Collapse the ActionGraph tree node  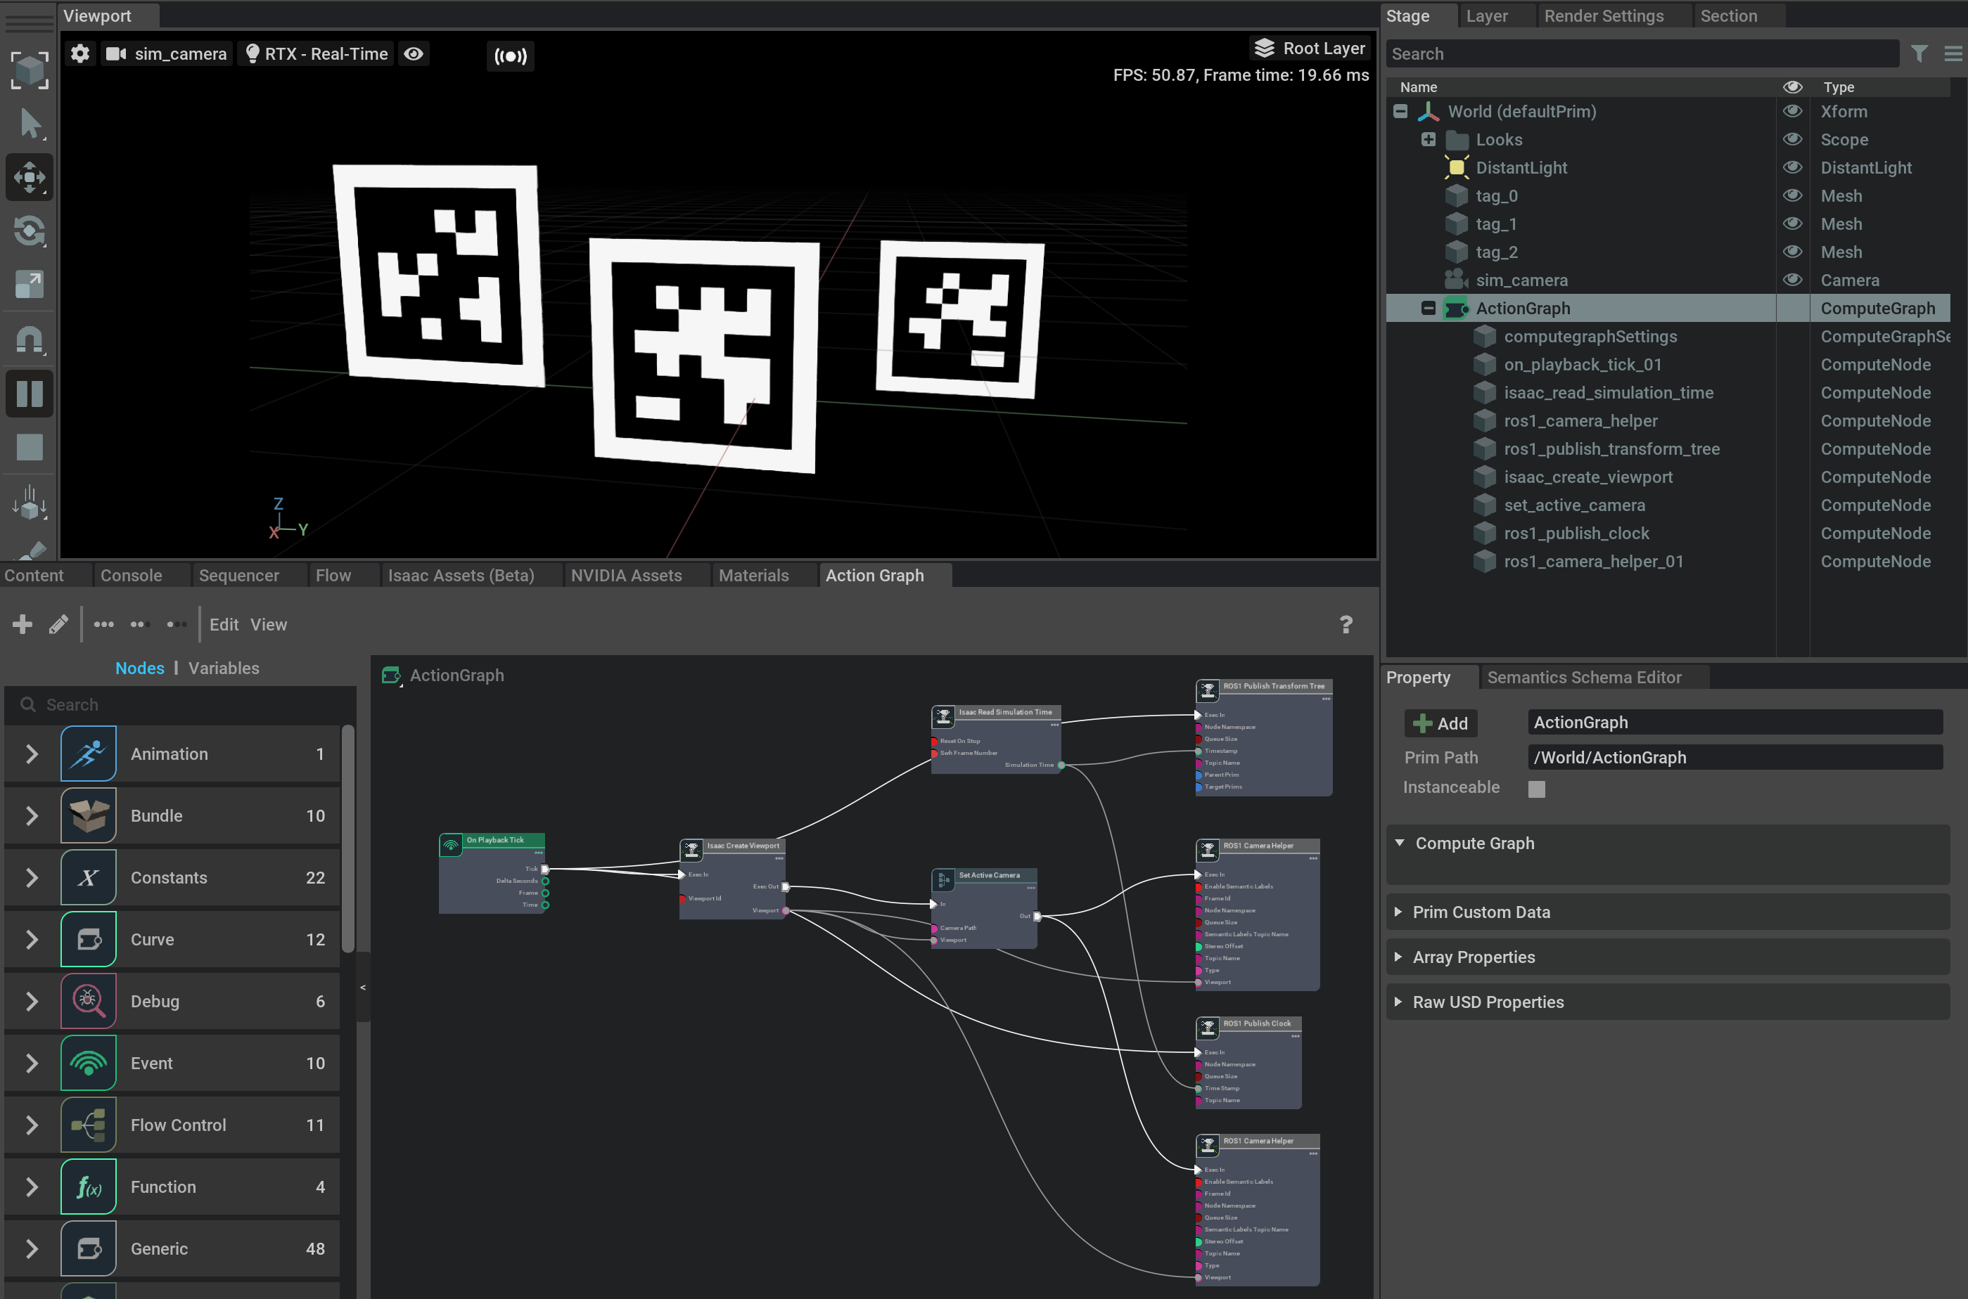(x=1429, y=308)
